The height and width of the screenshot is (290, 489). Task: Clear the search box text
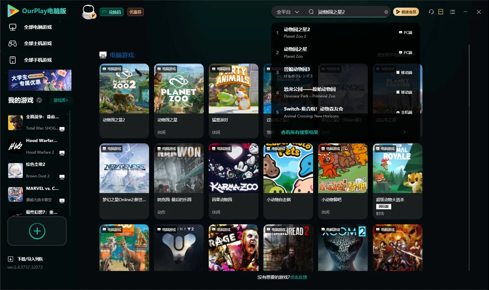coord(386,12)
